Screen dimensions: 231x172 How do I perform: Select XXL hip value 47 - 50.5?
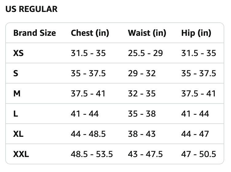click(198, 154)
